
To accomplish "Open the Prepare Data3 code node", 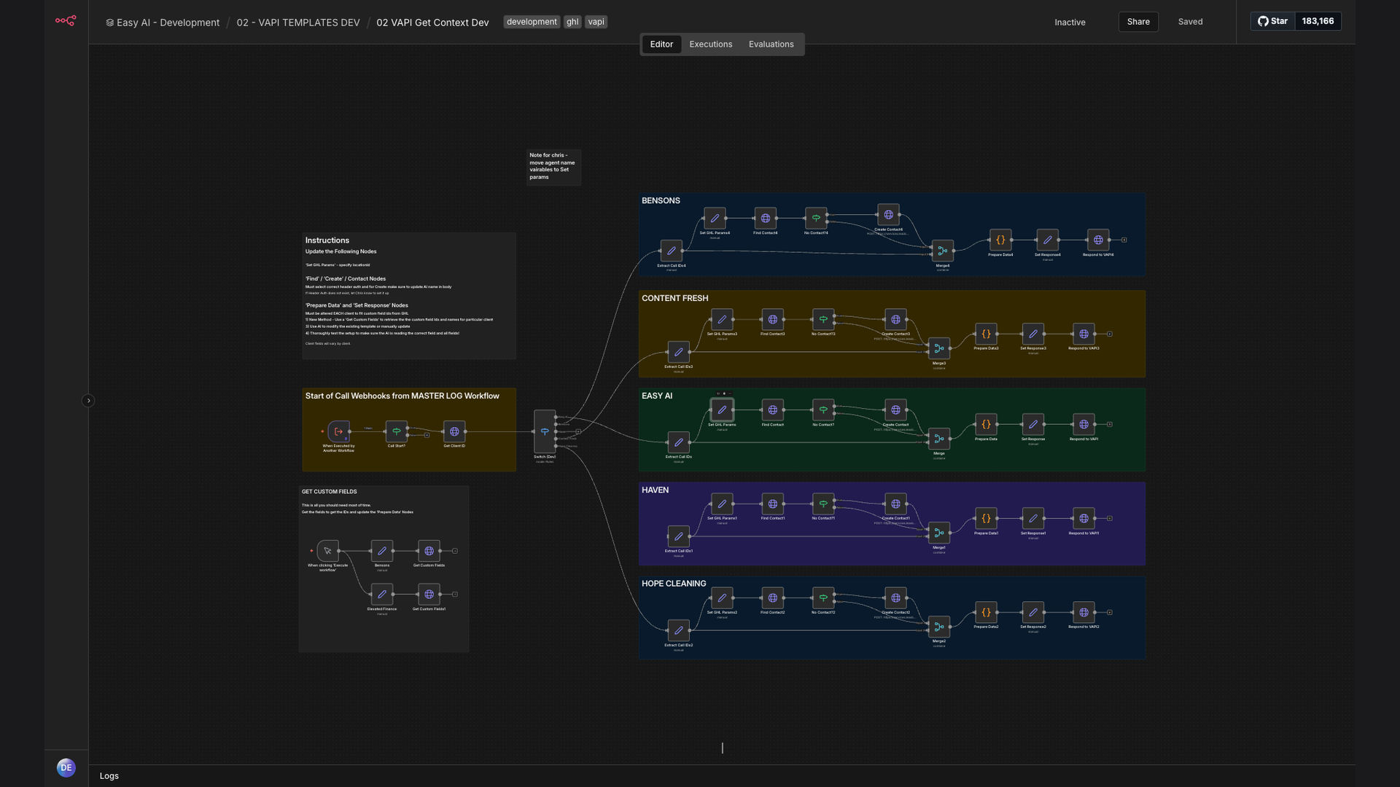I will [986, 334].
